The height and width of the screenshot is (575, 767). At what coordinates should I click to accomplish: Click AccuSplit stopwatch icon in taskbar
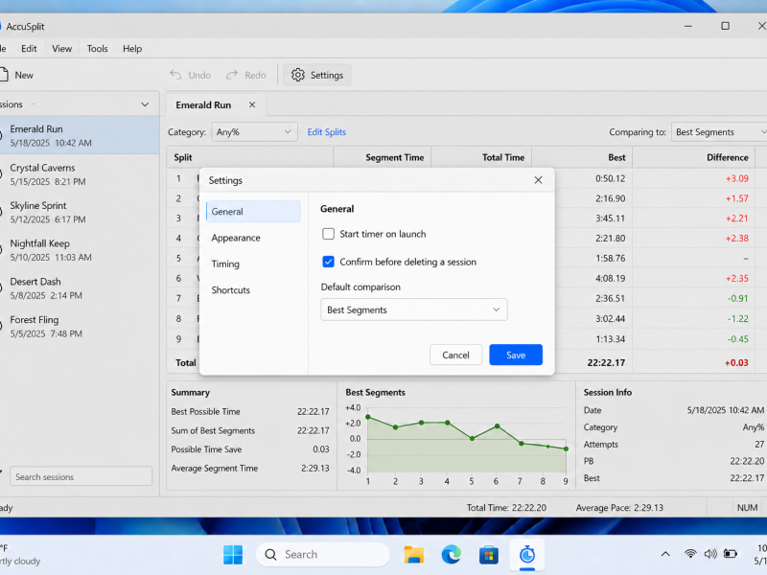tap(526, 555)
